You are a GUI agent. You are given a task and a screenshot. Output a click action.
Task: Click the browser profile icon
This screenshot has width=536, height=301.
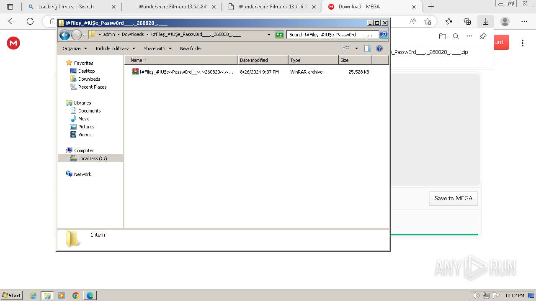click(505, 21)
